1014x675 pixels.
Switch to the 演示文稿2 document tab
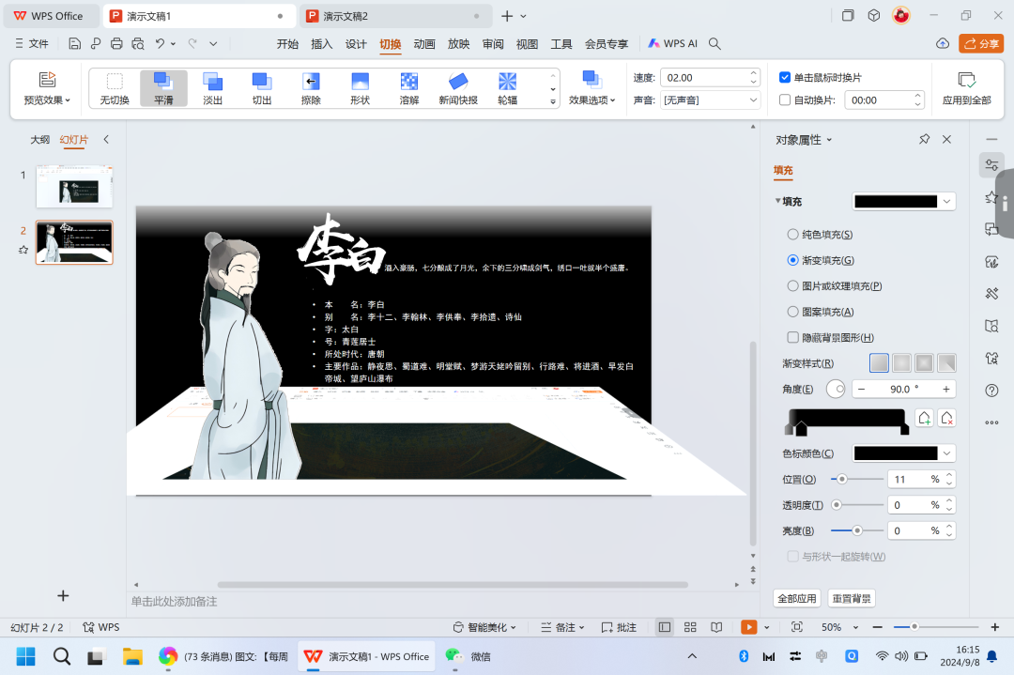(394, 16)
